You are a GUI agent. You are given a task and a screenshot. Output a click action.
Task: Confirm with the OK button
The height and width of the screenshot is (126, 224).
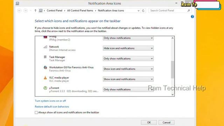(x=149, y=122)
